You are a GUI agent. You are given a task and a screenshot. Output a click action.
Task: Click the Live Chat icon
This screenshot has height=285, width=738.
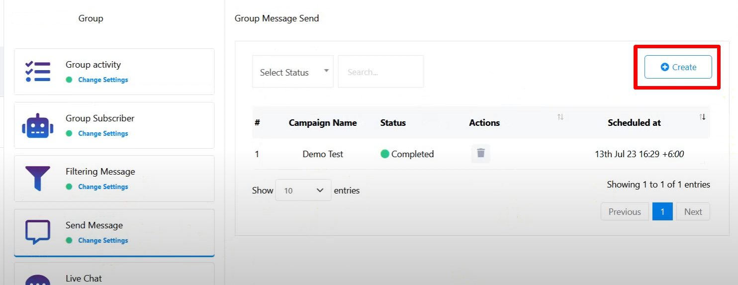pos(38,280)
